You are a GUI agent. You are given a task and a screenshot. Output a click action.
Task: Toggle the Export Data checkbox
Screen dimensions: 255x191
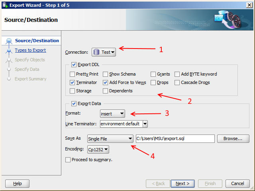[74, 103]
